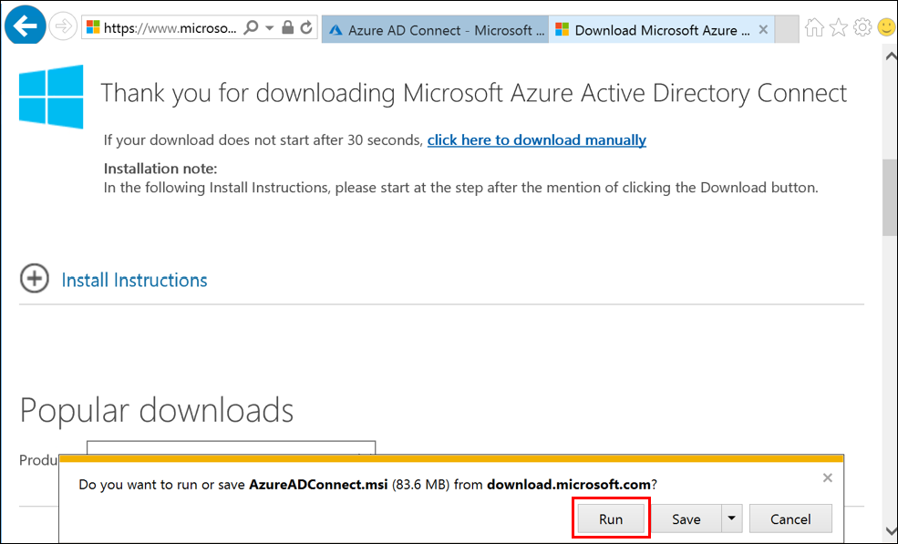
Task: Refresh the page with the reload icon
Action: click(306, 28)
